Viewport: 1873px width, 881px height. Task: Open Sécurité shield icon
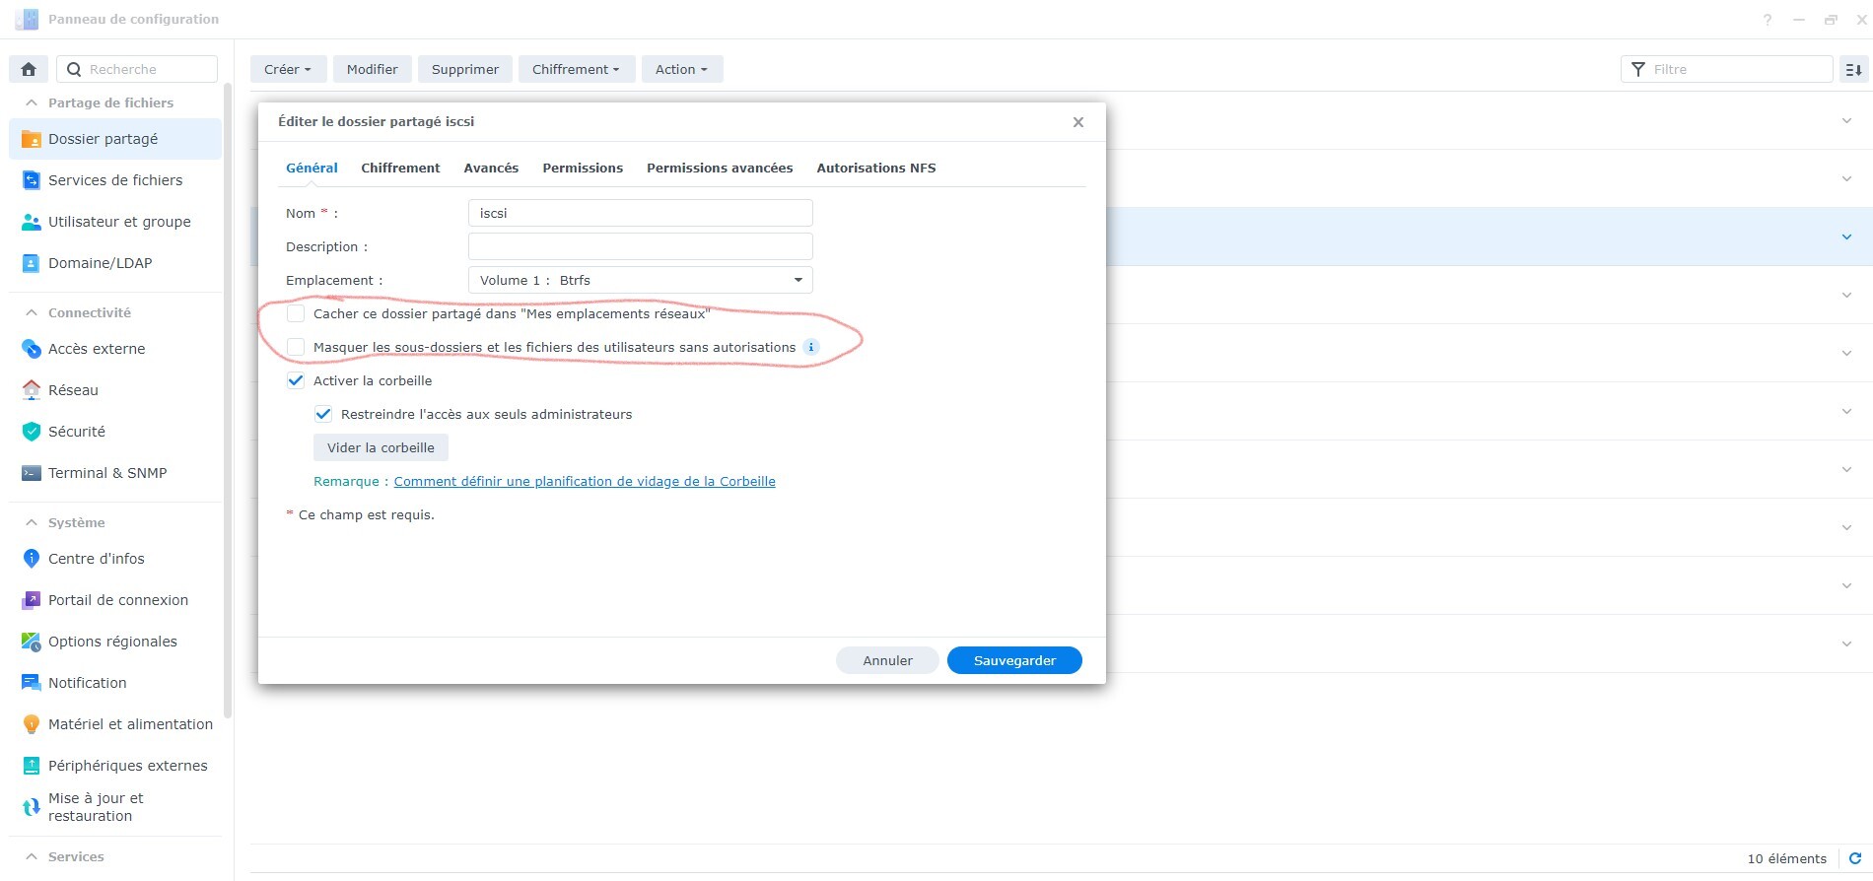(x=31, y=432)
